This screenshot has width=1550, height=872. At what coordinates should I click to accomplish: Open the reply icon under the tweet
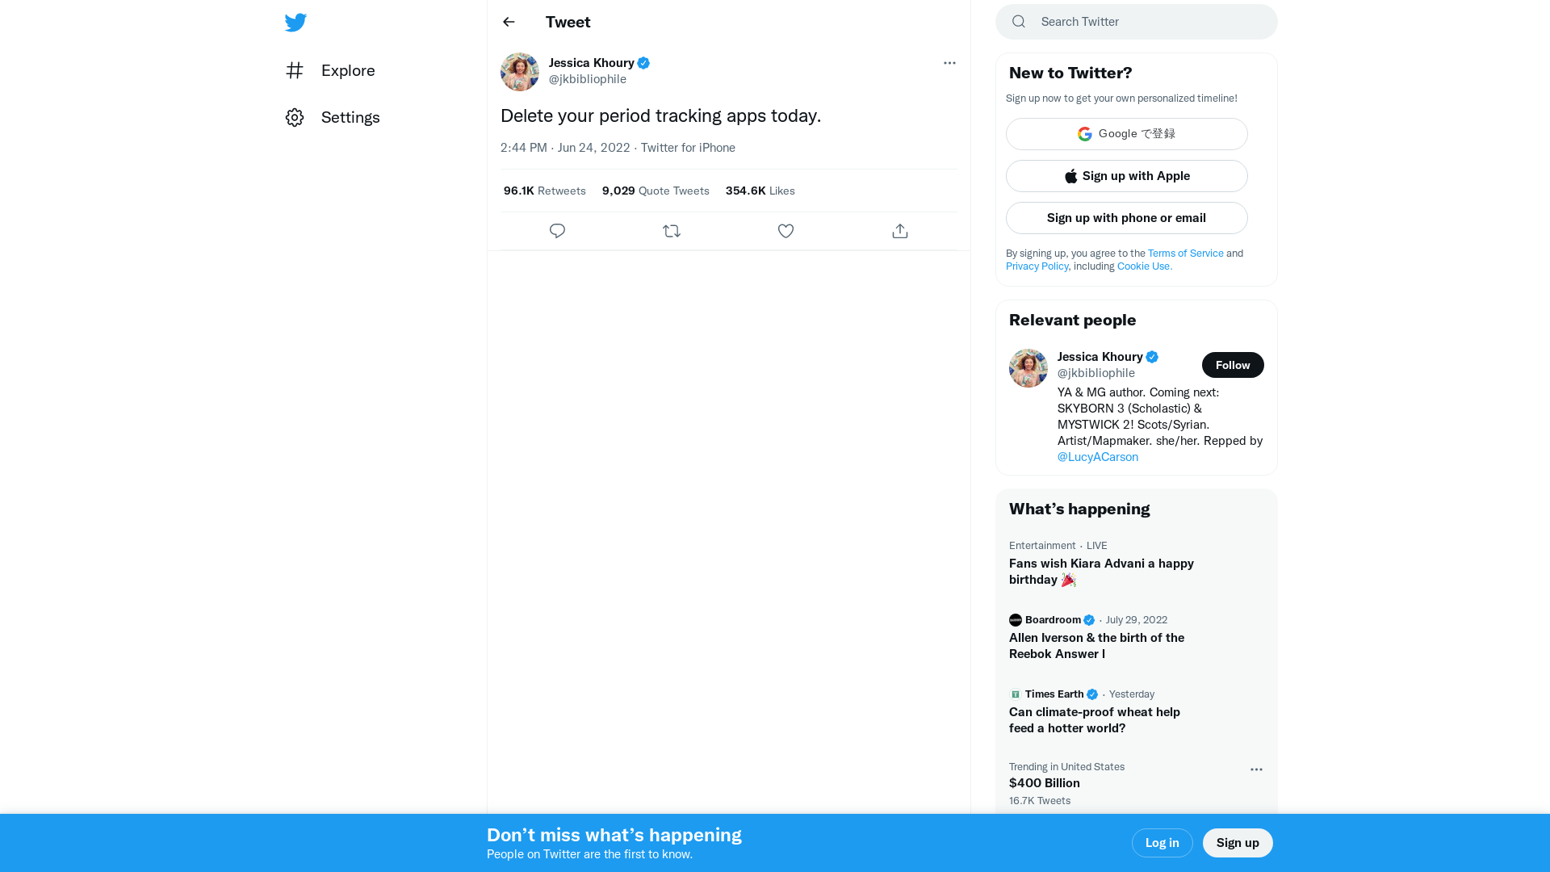click(x=557, y=231)
